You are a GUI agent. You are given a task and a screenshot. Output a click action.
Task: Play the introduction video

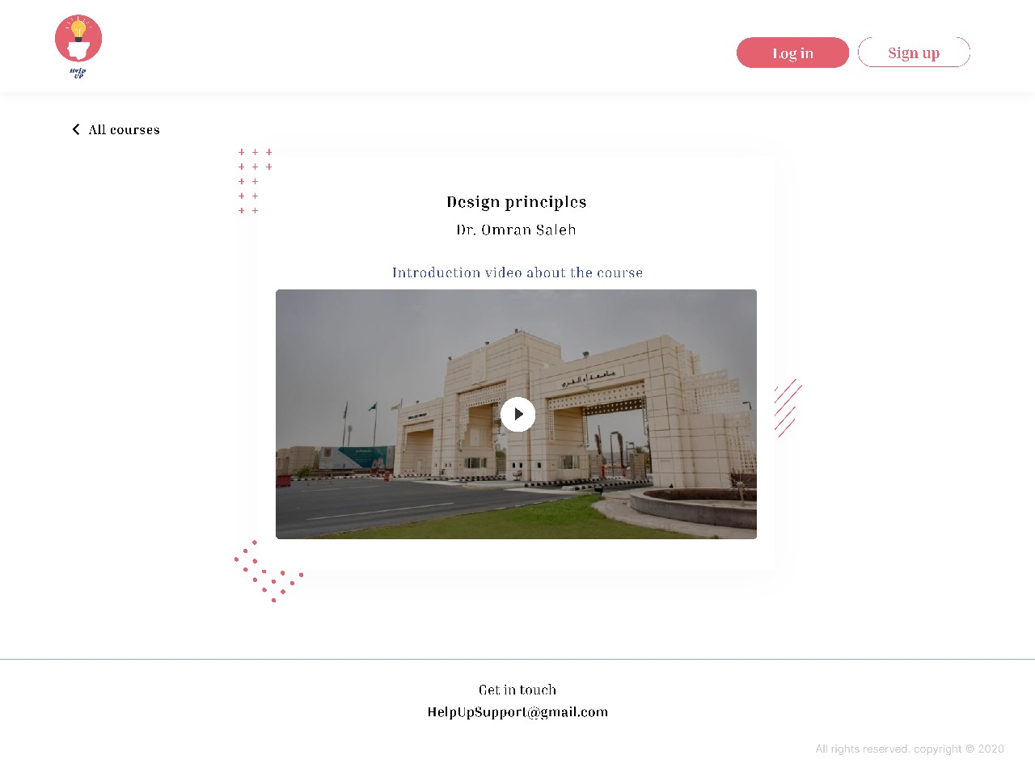pos(517,414)
